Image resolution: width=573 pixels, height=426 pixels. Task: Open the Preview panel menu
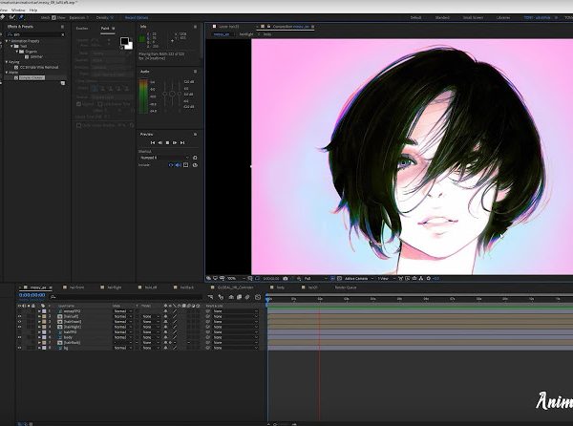tap(195, 135)
